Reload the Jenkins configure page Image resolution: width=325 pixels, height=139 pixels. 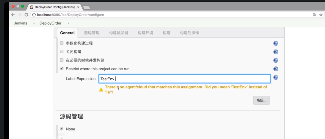26,15
